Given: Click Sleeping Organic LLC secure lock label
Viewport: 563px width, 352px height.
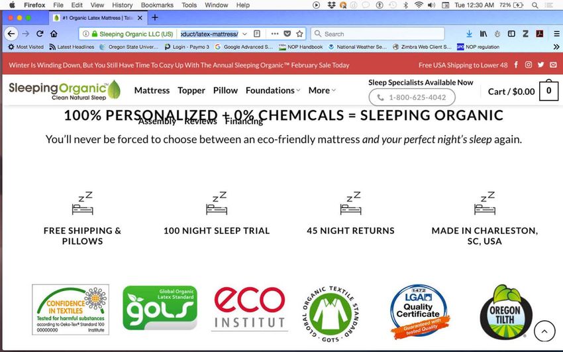Looking at the screenshot, I should point(132,34).
